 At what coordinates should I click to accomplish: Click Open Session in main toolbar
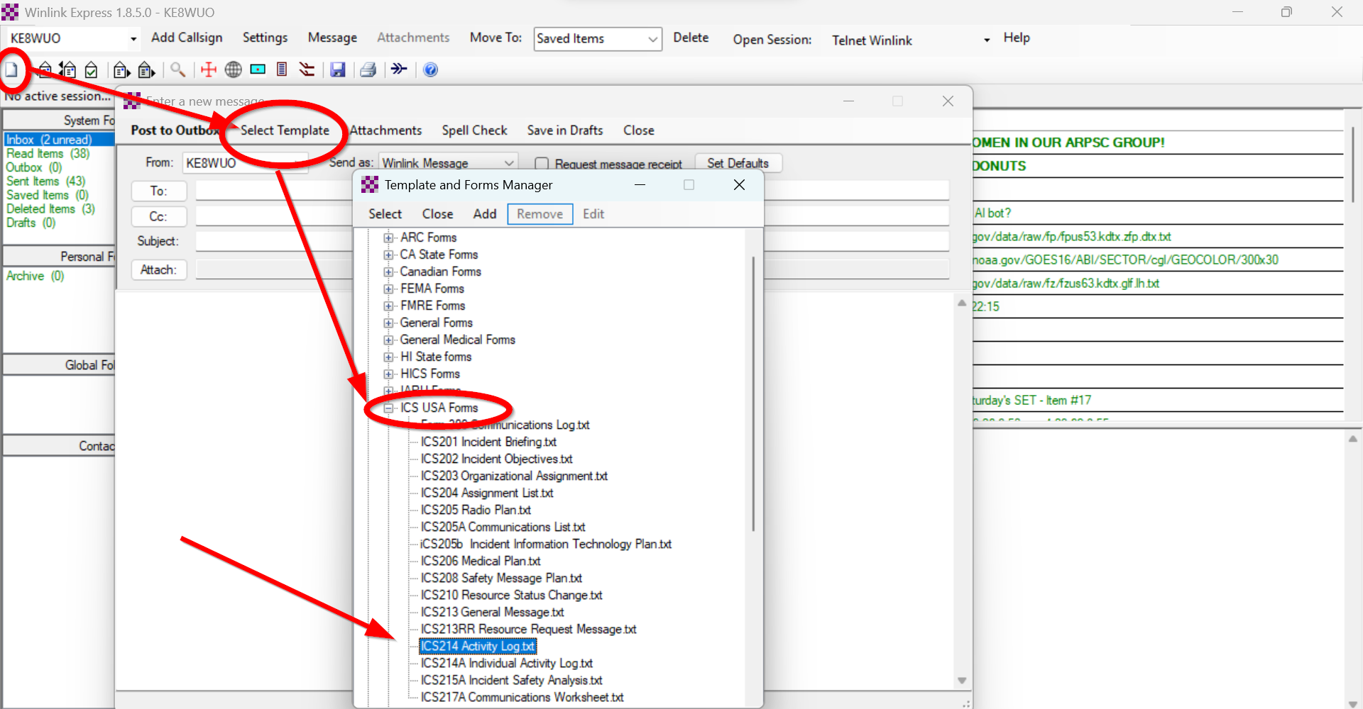pos(772,40)
